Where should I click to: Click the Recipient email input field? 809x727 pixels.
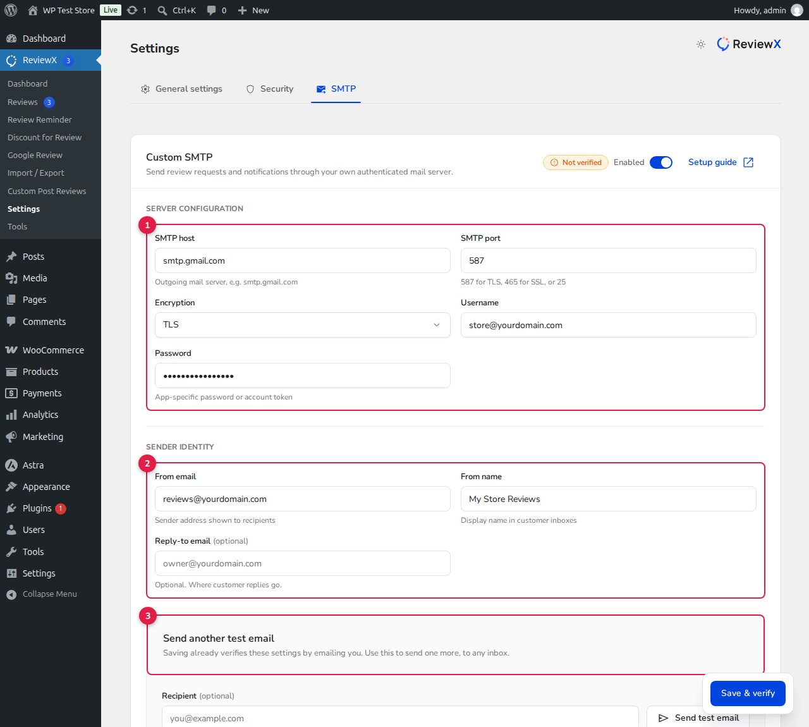(x=400, y=717)
